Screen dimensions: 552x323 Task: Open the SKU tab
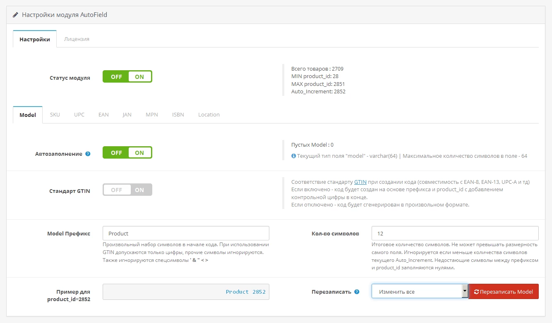pyautogui.click(x=55, y=114)
